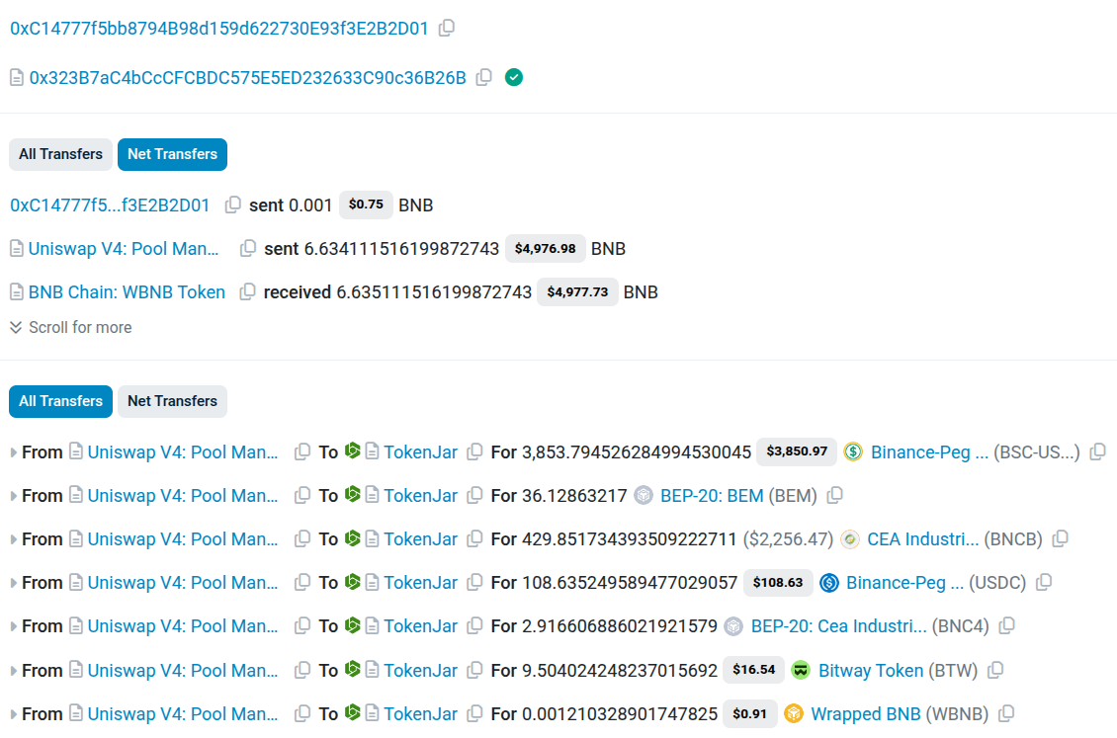Copy TokenJar address in the BTW row
The width and height of the screenshot is (1117, 738).
[x=474, y=670]
